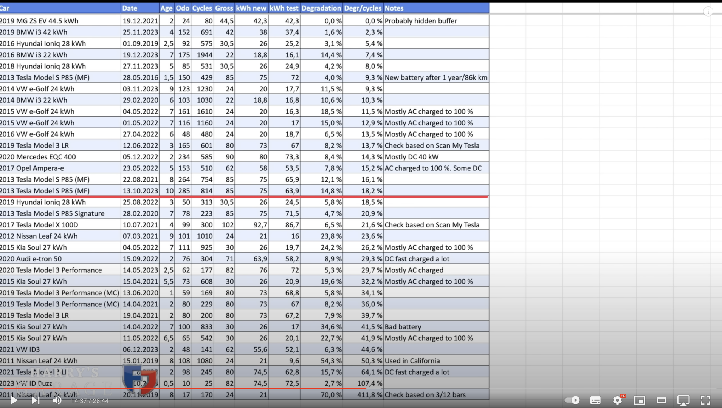Screen dimensions: 722x408
Task: Open the info card icon
Action: click(708, 12)
